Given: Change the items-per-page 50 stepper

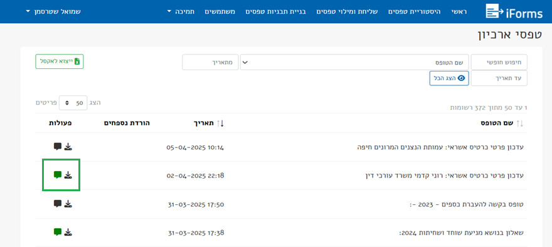Looking at the screenshot, I should pos(73,103).
